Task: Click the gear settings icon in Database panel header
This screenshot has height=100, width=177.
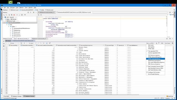Action: pyautogui.click(x=33, y=12)
